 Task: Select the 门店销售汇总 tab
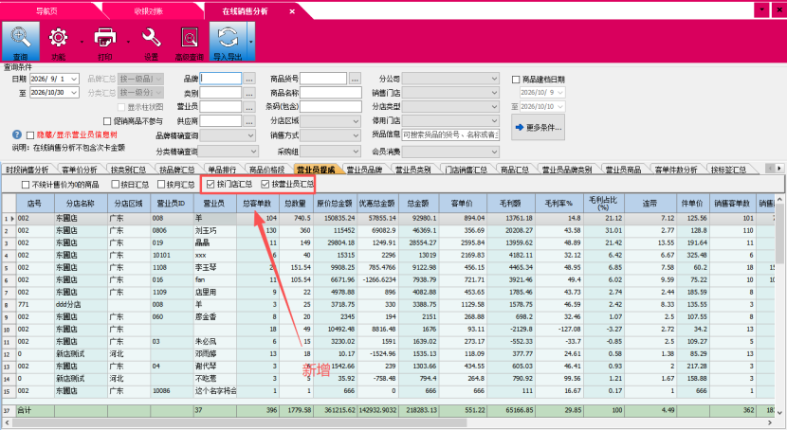coord(467,170)
